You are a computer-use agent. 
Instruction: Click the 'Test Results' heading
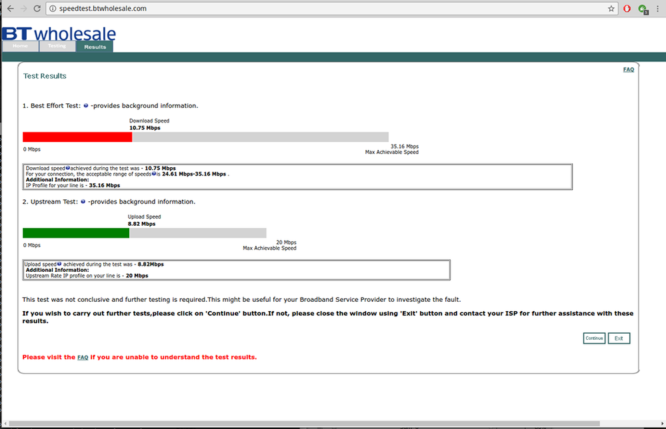45,76
